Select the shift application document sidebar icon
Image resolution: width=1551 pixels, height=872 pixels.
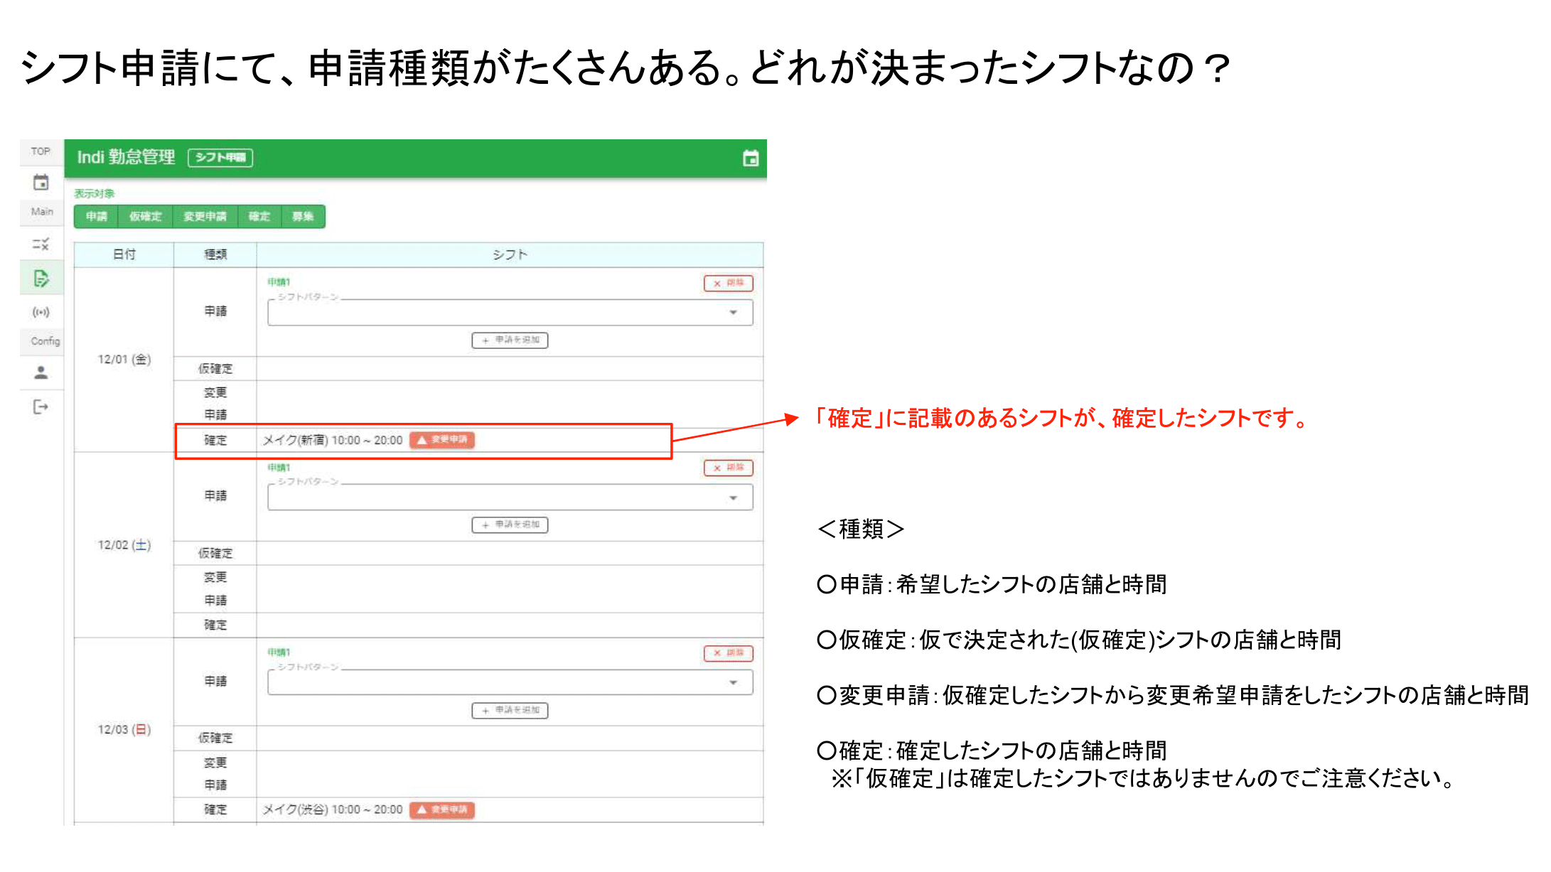point(41,279)
